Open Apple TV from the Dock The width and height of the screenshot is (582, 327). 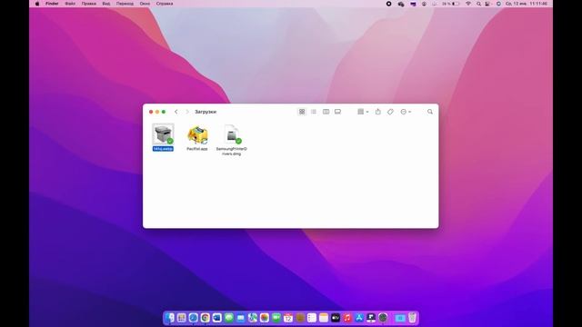336,318
